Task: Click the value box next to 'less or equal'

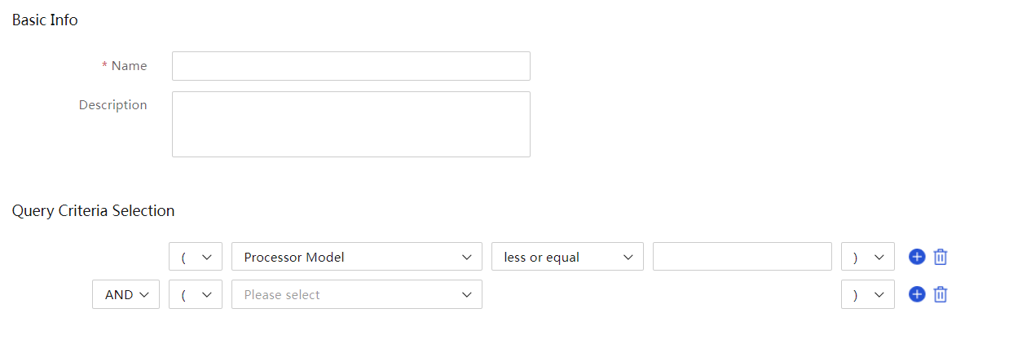Action: (x=742, y=257)
